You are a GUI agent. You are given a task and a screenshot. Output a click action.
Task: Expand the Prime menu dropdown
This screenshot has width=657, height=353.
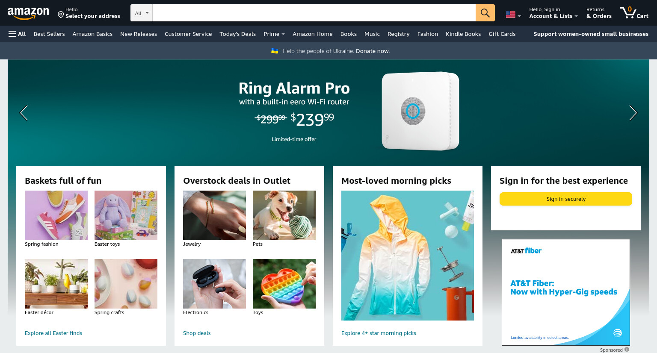274,34
